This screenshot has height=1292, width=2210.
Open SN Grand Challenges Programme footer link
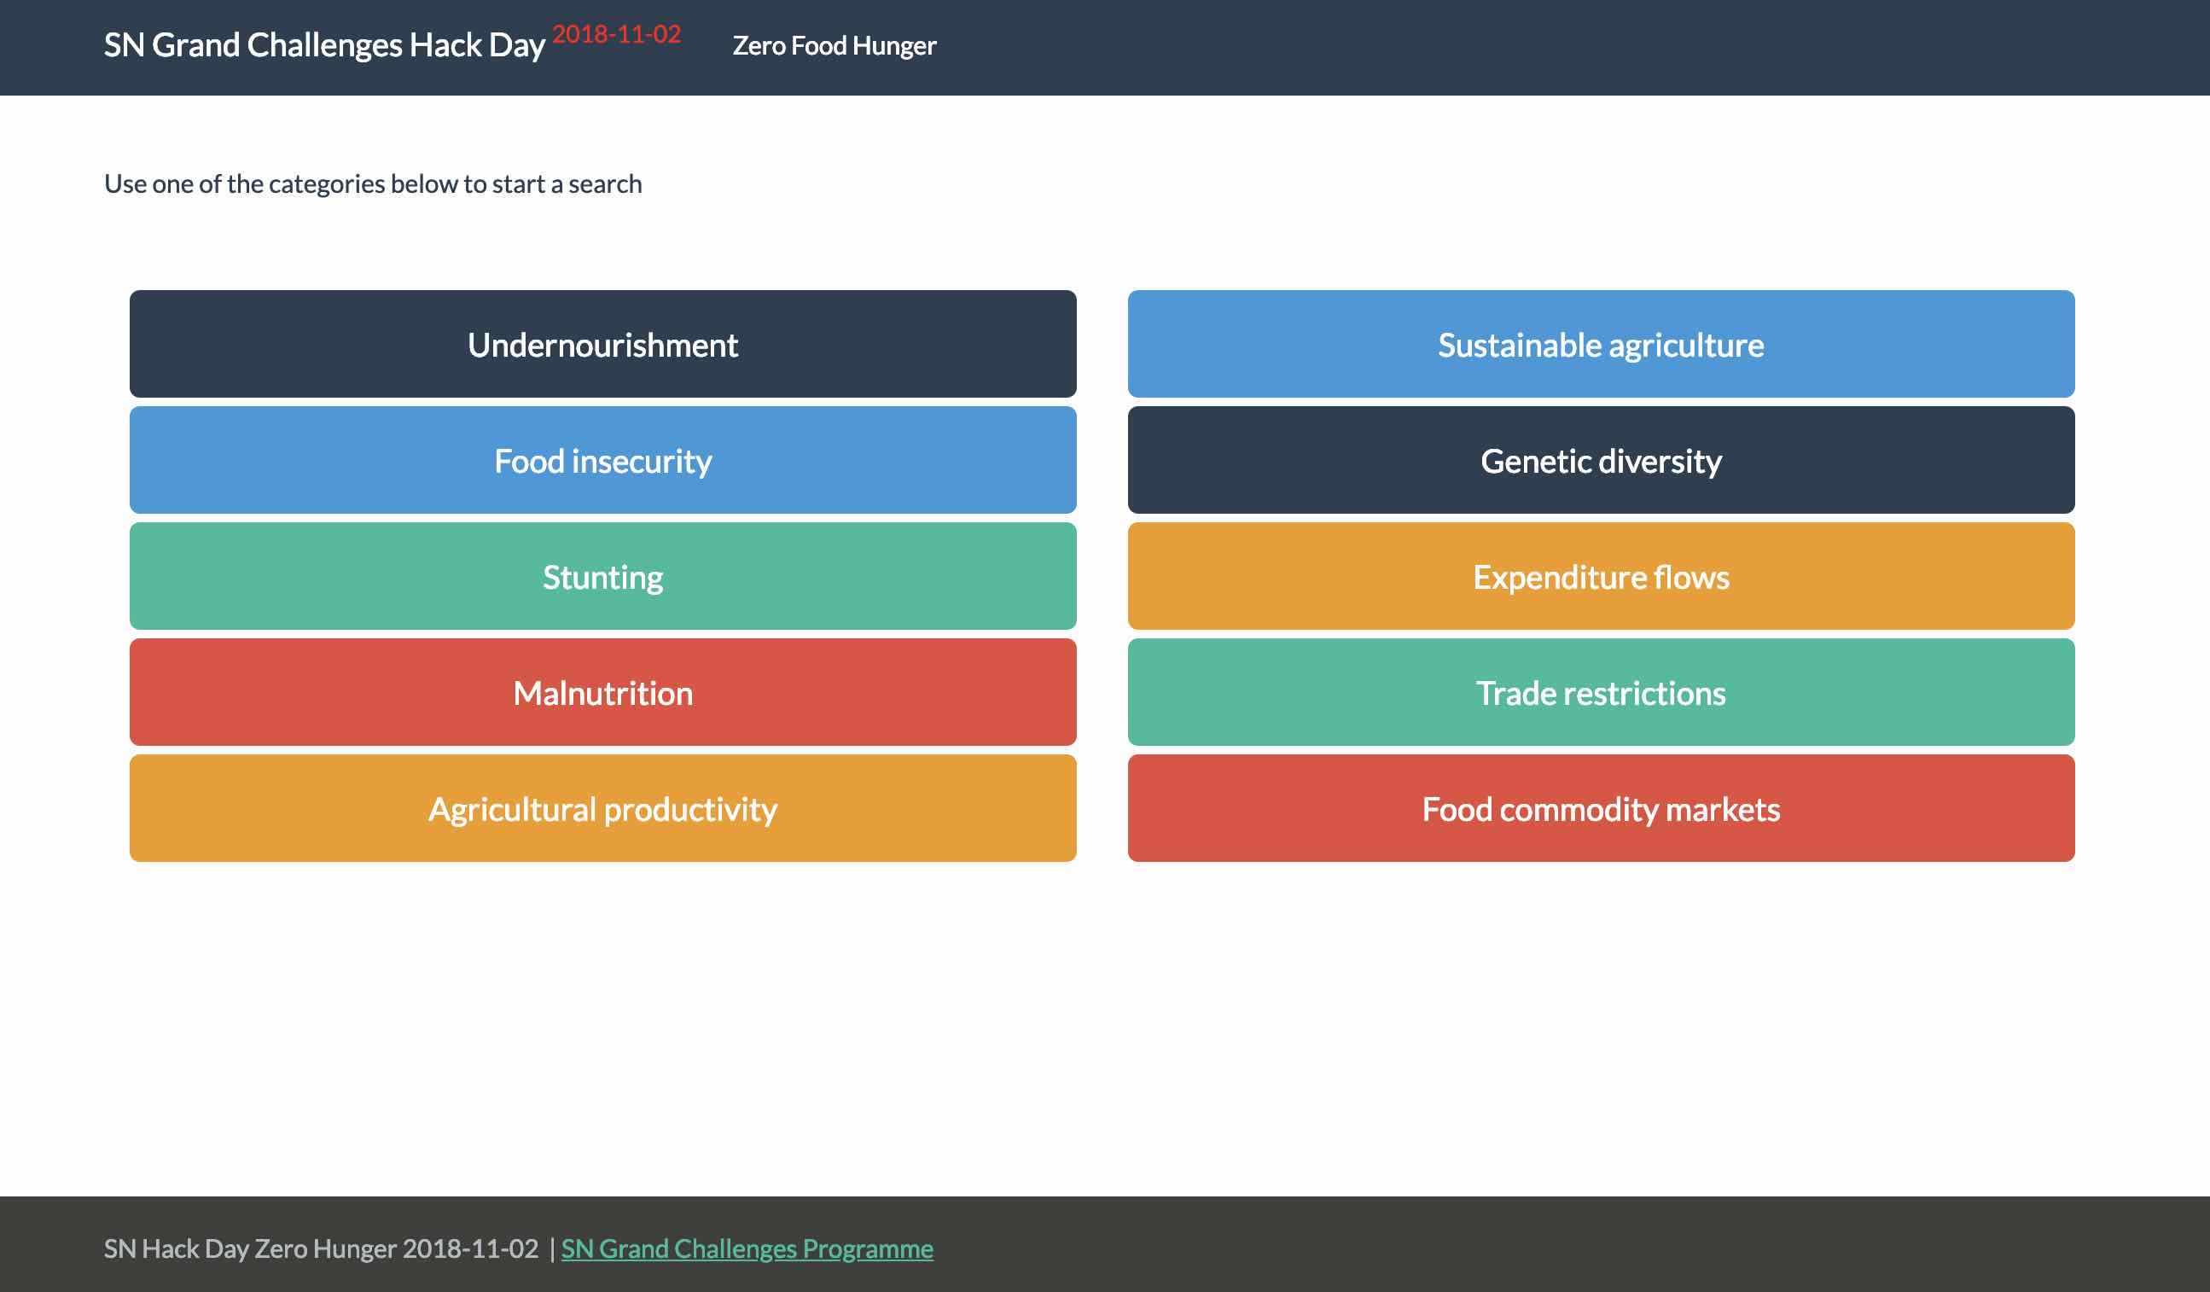747,1248
